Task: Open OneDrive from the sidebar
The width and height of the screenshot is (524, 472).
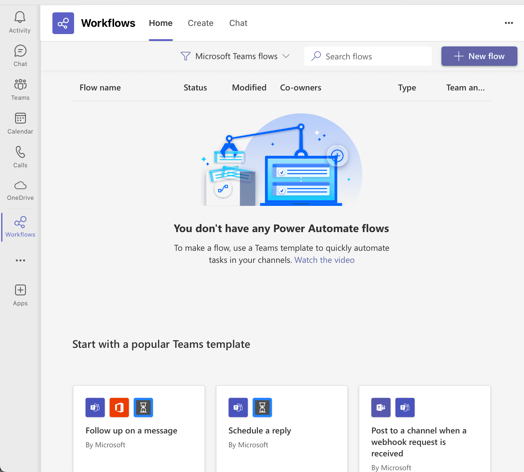Action: [x=20, y=189]
